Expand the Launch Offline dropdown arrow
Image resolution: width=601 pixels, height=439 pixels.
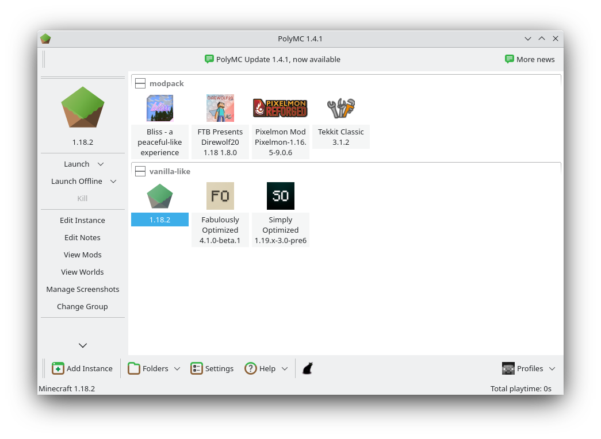[x=113, y=181]
